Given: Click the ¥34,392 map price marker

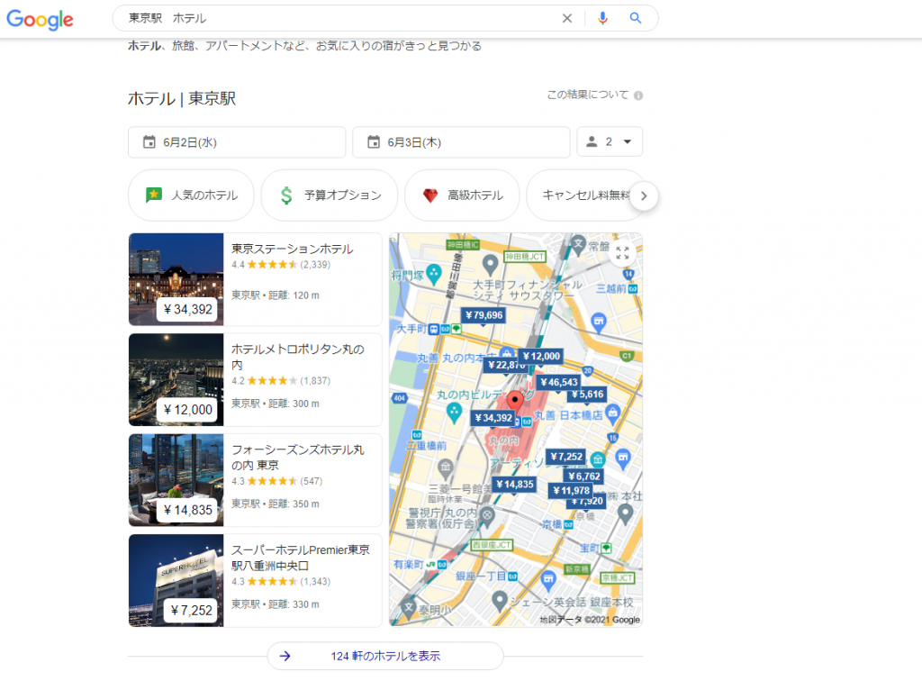Looking at the screenshot, I should tap(493, 418).
